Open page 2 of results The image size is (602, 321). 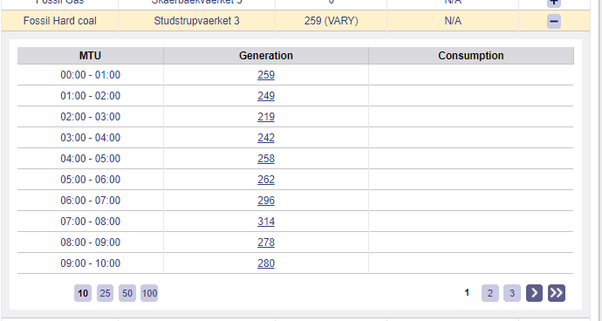click(490, 293)
